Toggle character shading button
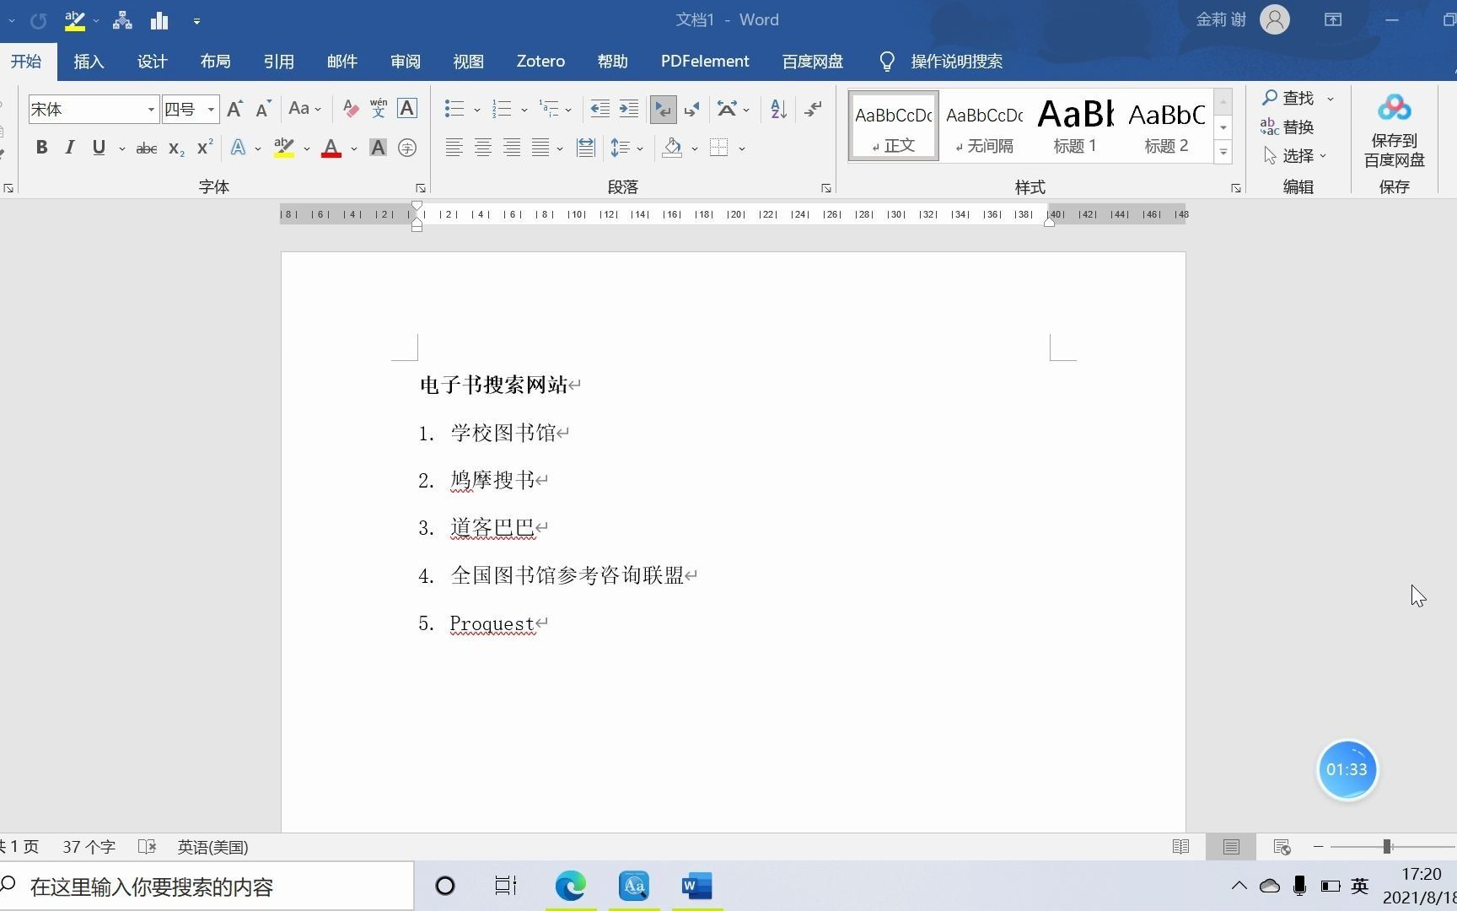 pyautogui.click(x=378, y=148)
